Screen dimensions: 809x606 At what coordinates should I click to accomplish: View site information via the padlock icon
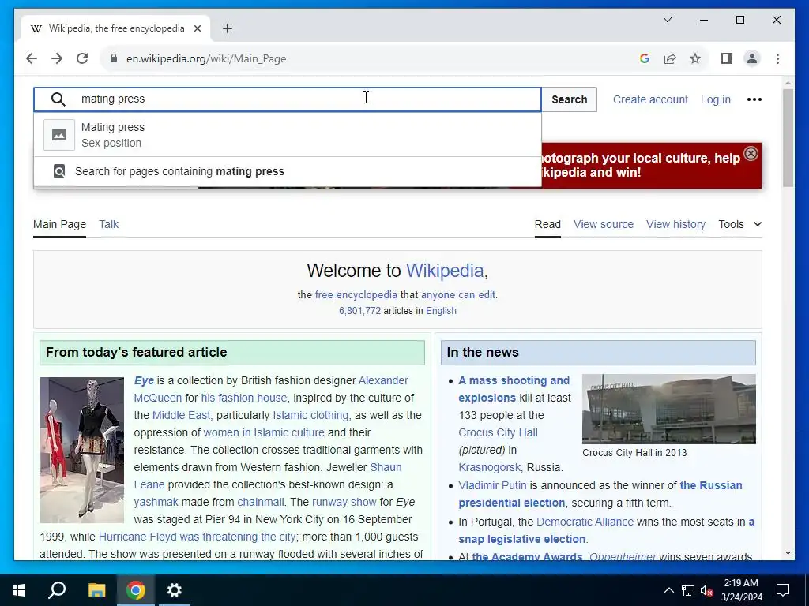coord(114,58)
